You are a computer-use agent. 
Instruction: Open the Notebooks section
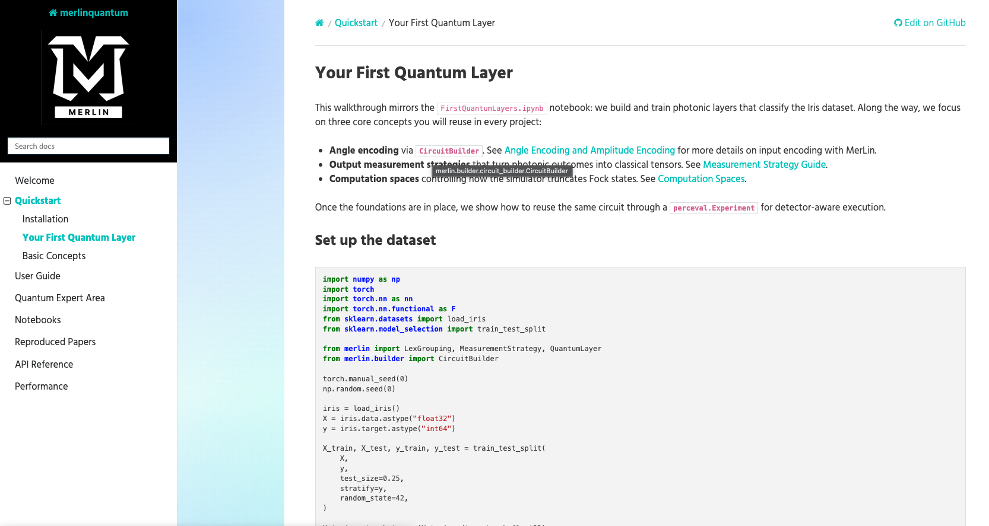click(38, 320)
